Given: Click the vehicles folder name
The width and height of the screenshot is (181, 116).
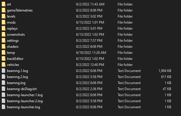Looking at the screenshot, I should 13,65.
